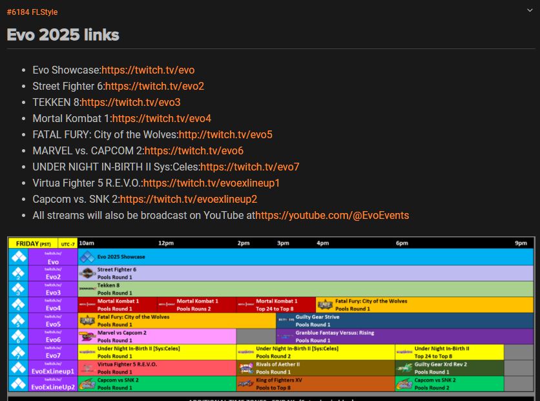This screenshot has height=401, width=540.
Task: Follow the UNDER NIGHT IN-BIRTH evo7 link
Action: point(250,167)
